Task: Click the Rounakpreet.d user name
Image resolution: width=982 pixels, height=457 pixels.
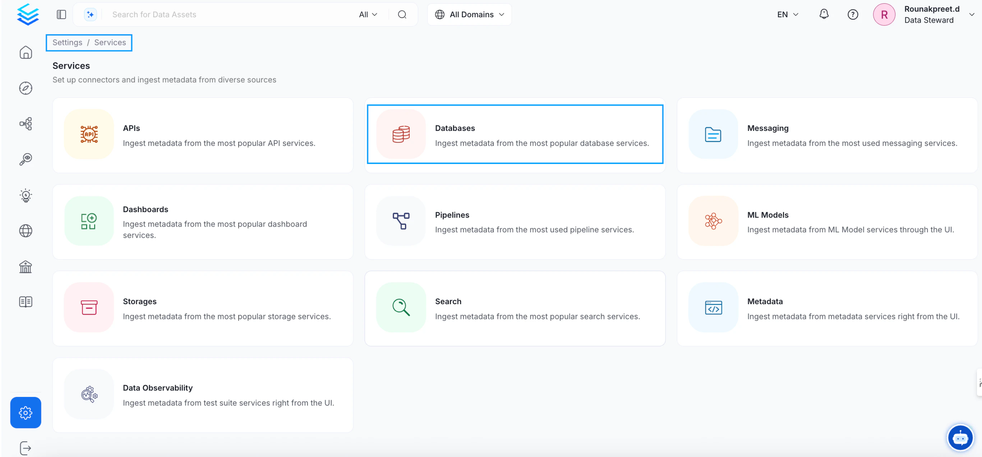Action: [x=932, y=9]
